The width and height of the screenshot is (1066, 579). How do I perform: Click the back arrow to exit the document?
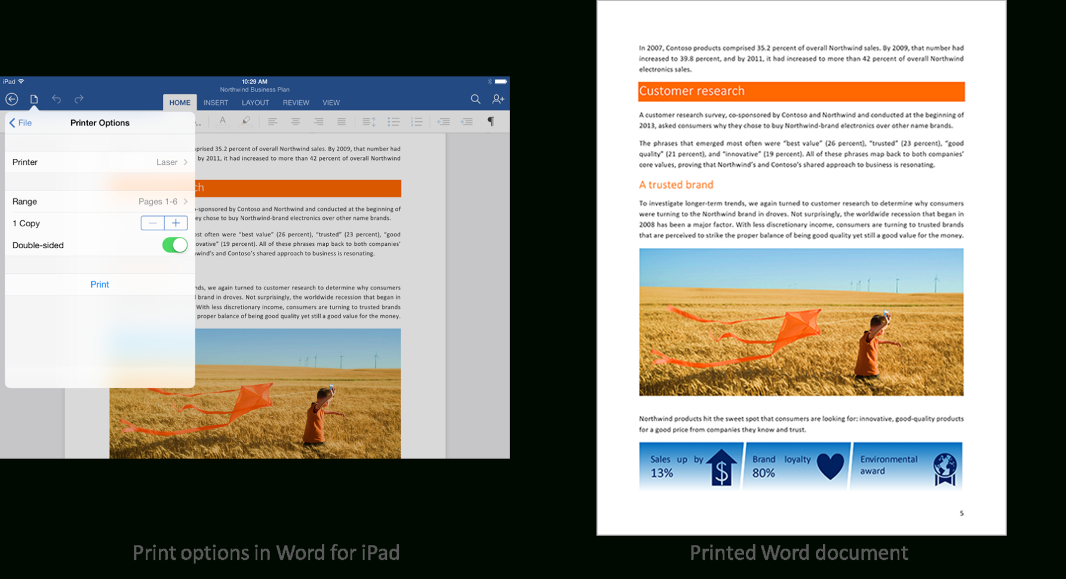pyautogui.click(x=11, y=99)
